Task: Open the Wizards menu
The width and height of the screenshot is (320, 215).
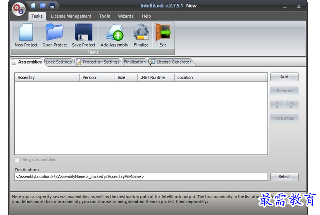Action: click(126, 16)
